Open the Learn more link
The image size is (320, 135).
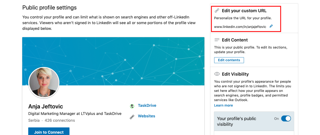click(x=223, y=105)
